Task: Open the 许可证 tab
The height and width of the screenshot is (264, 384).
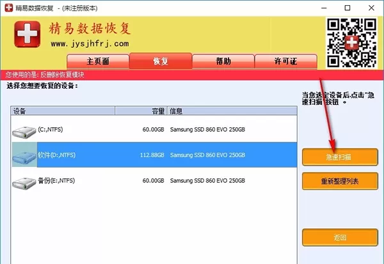Action: pos(286,61)
